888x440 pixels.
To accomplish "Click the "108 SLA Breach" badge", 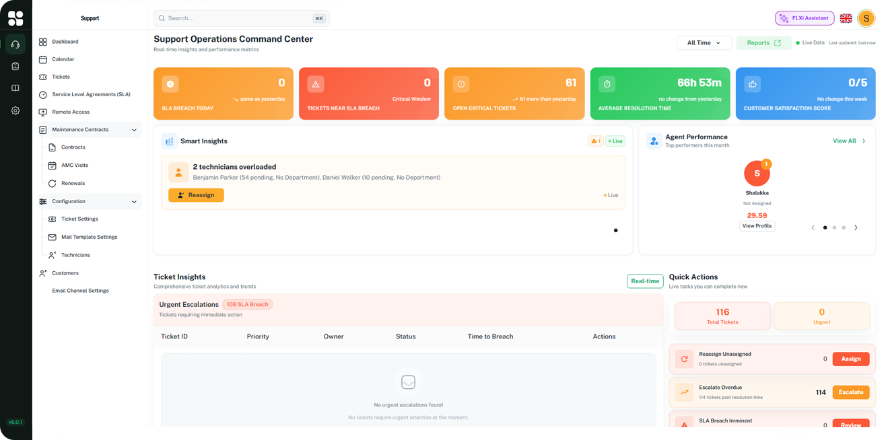I will pyautogui.click(x=248, y=305).
